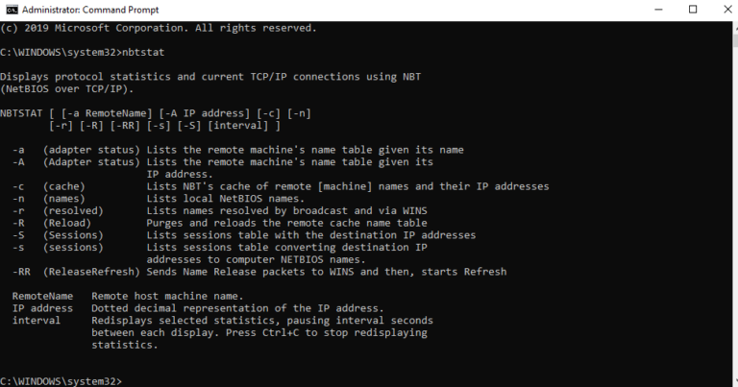
Task: Click the Command Prompt icon in title bar
Action: coord(11,10)
